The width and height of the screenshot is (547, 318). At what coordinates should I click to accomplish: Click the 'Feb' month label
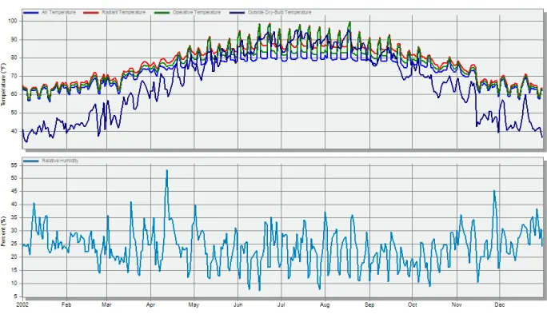tap(66, 304)
